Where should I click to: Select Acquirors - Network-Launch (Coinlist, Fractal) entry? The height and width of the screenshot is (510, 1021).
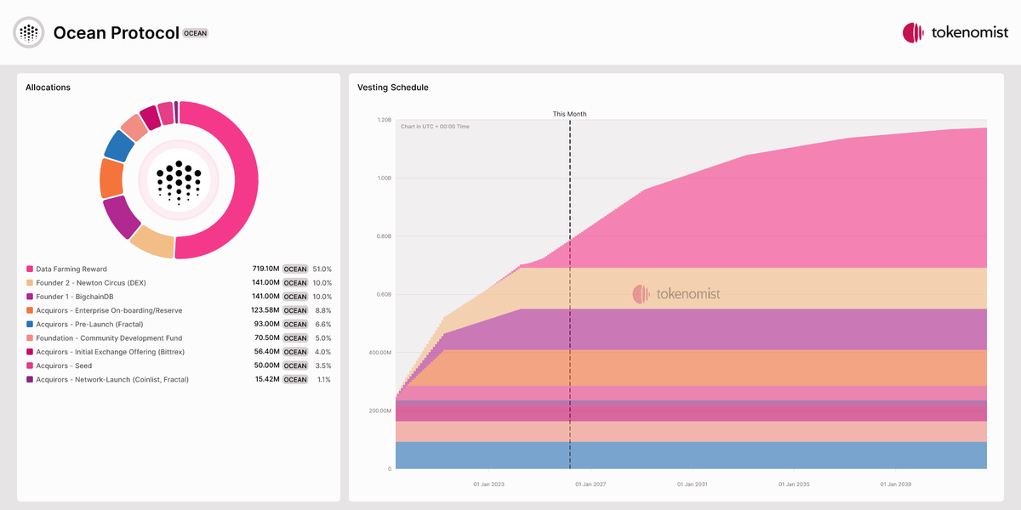tap(112, 379)
